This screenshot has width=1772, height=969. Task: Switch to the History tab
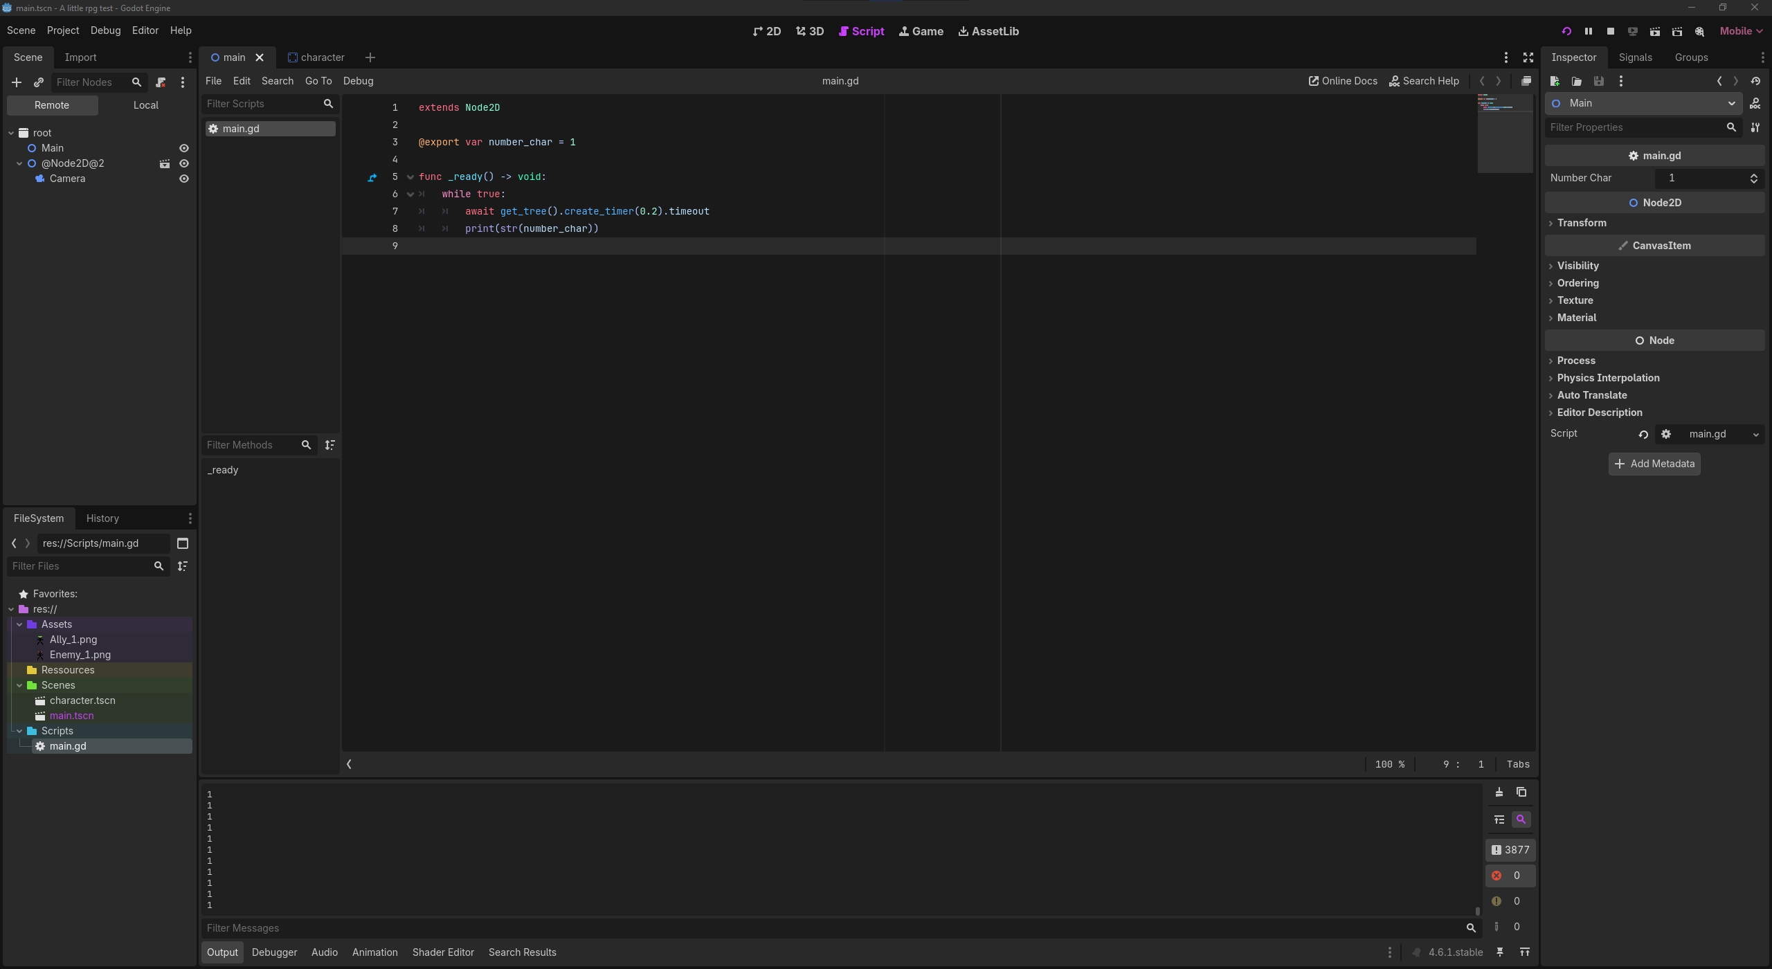(x=102, y=518)
